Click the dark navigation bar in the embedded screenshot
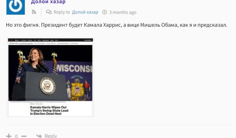 pos(51,40)
